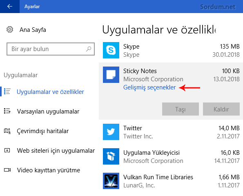Click Microsoft Corporation under Sticky Notes
This screenshot has height=196, width=243.
click(153, 79)
